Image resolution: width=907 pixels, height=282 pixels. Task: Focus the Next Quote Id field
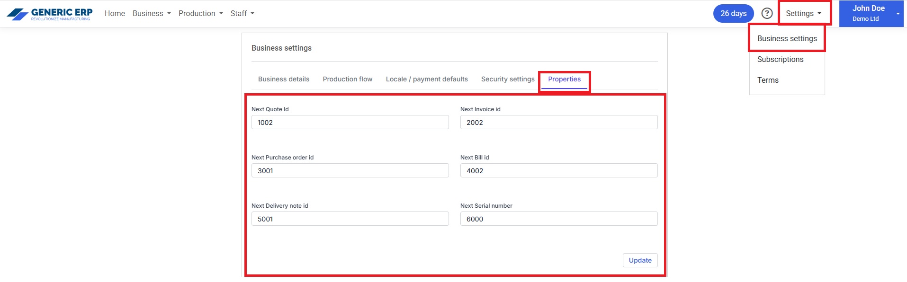click(350, 122)
